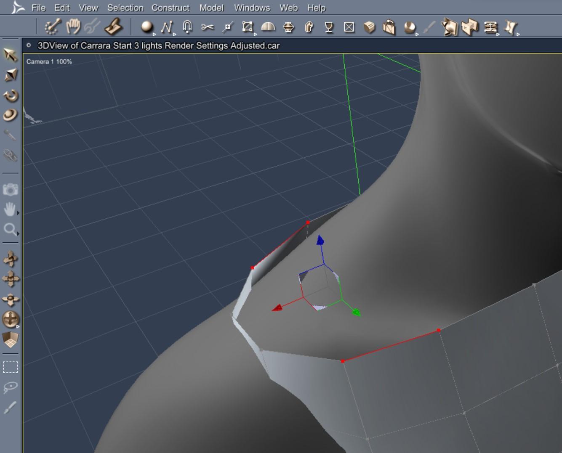Select the round four-arrow camera tool
This screenshot has height=453, width=562.
coord(11,319)
